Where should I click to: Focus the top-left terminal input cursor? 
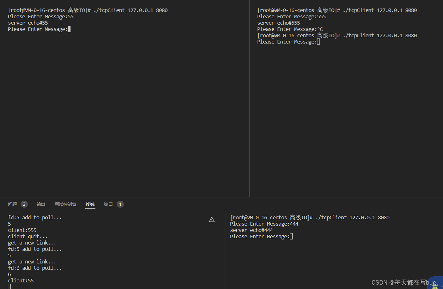click(69, 29)
